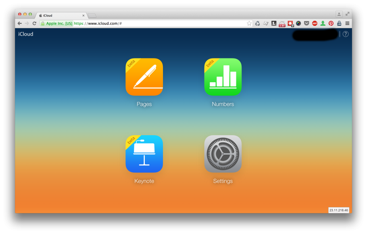Click the green SSL lock Apple Inc. badge
Viewport: 367px width, 234px height.
(56, 23)
